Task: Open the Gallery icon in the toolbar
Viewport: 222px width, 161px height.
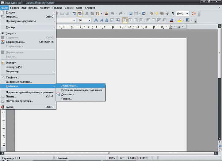Action: click(162, 13)
